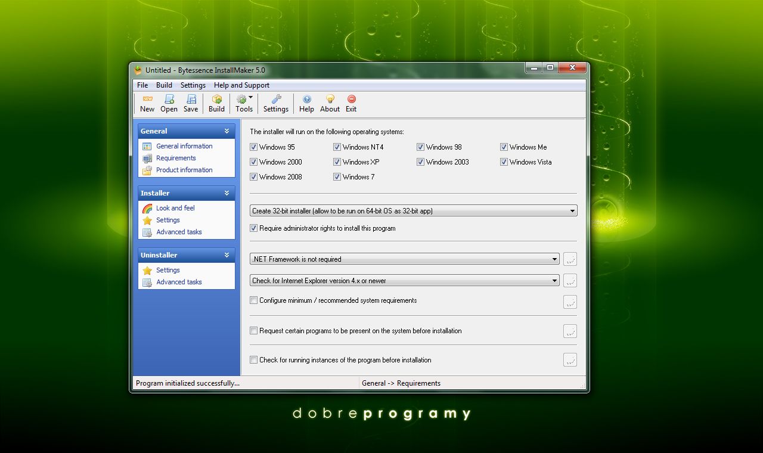
Task: Toggle Require administrator rights checkbox
Action: click(x=254, y=228)
